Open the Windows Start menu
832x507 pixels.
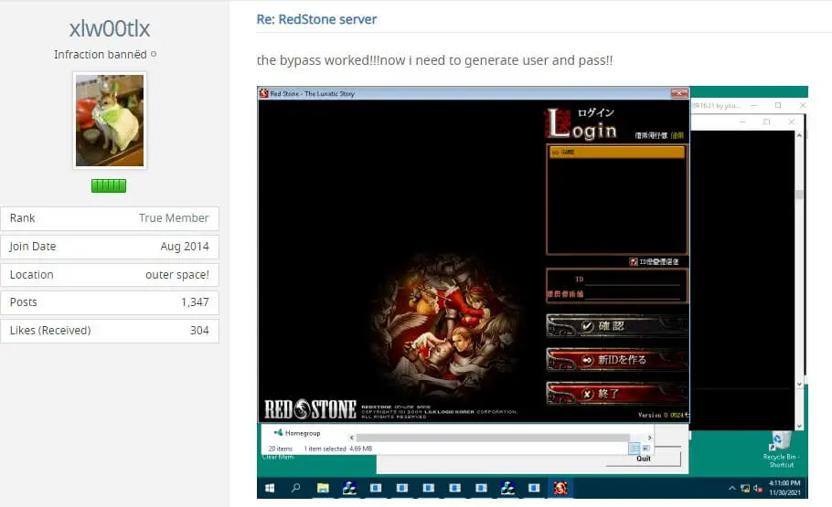(x=271, y=489)
